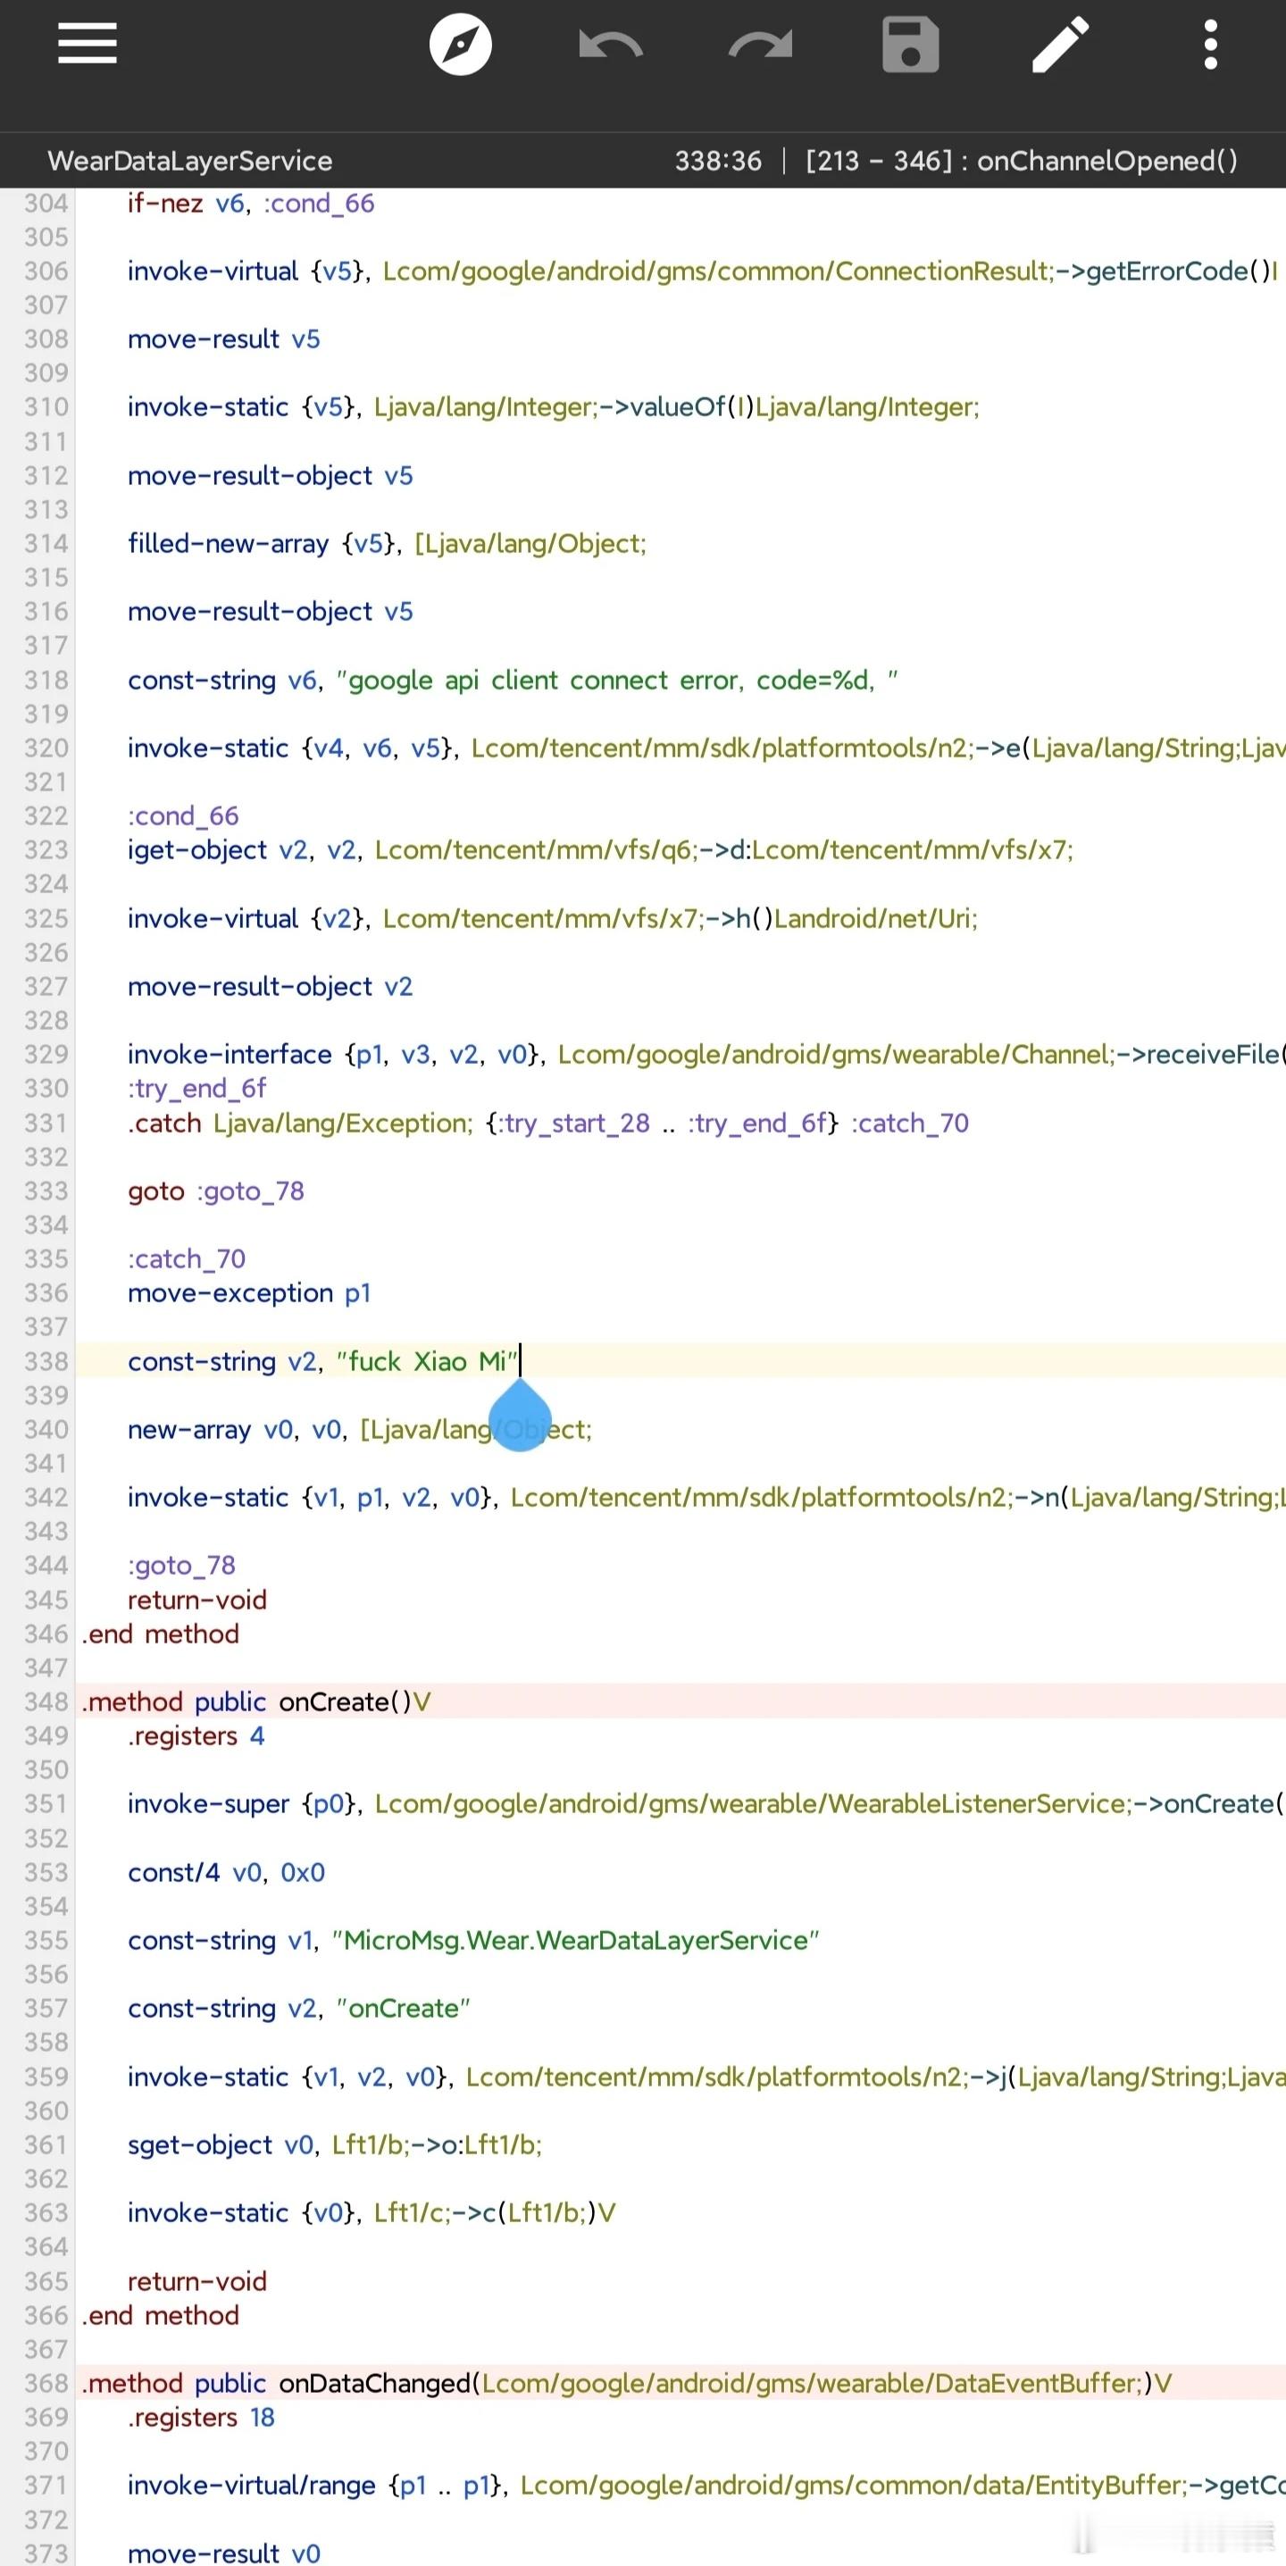Click the '.catch Ljava/lang/Exception;' line
The image size is (1286, 2566).
click(547, 1123)
